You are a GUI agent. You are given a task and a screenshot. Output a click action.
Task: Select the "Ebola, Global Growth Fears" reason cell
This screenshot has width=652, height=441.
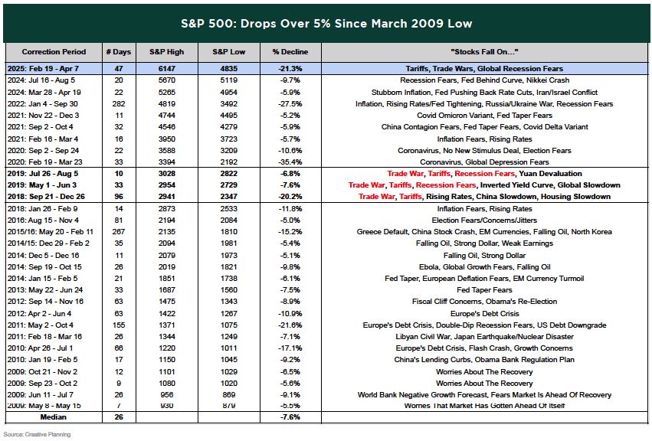pos(484,266)
